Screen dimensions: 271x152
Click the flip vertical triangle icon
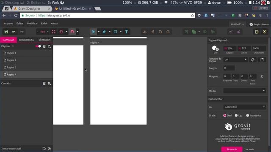click(x=145, y=32)
